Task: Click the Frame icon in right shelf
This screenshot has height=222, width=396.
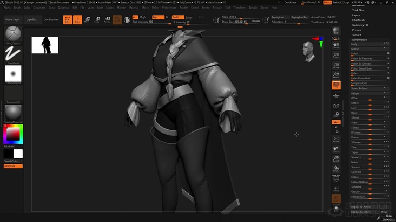Action: 336,139
